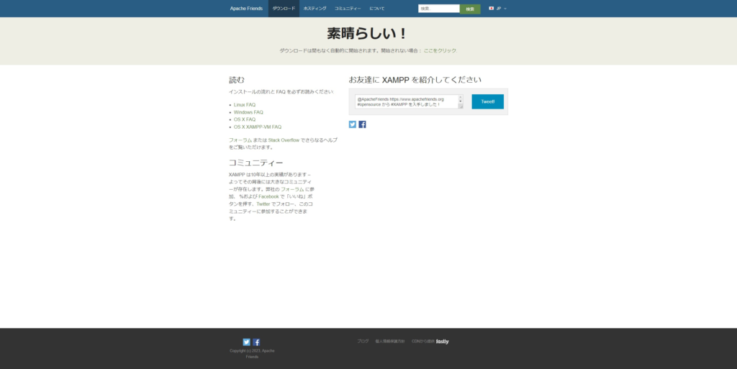Open the について menu item

(x=377, y=9)
